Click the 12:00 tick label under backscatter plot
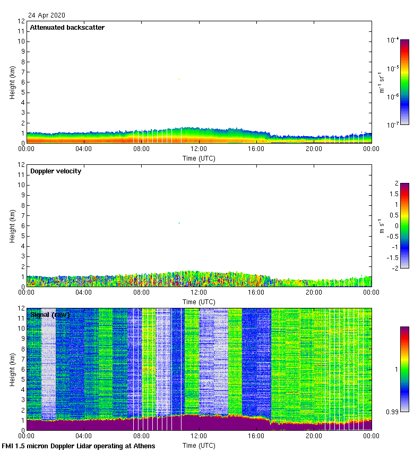The height and width of the screenshot is (452, 414). 199,149
